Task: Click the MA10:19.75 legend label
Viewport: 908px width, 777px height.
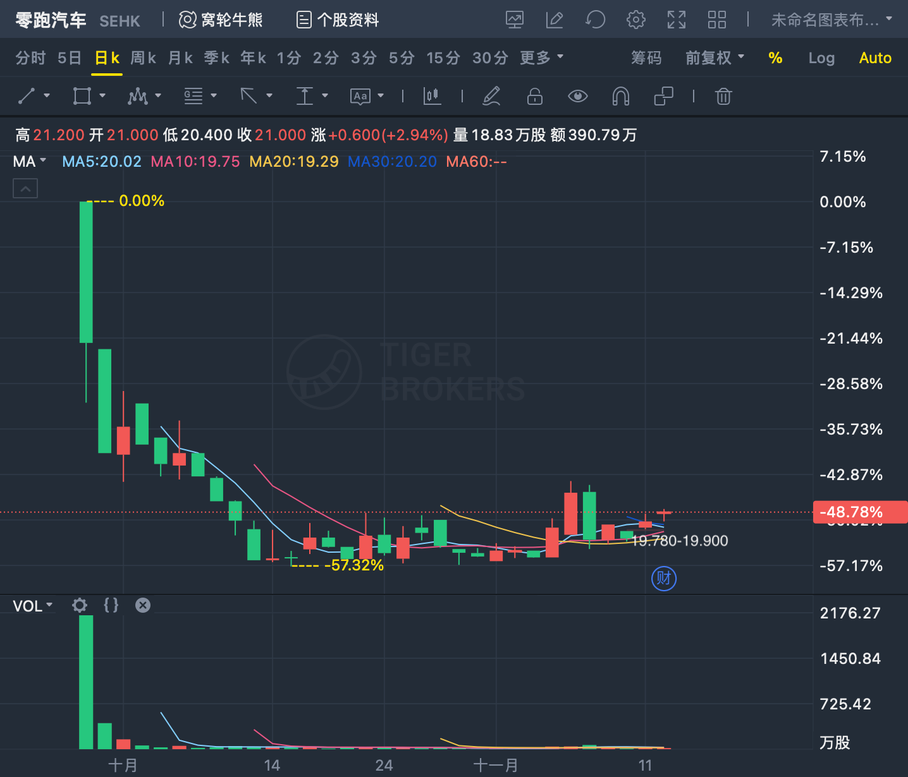Action: point(195,162)
